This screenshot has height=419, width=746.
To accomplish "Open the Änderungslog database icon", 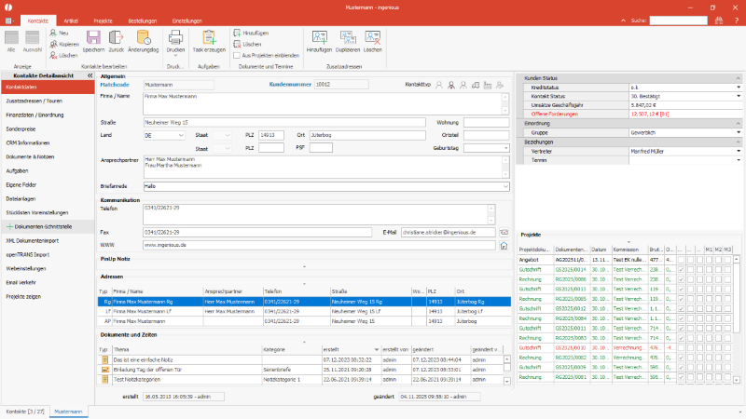I will pyautogui.click(x=144, y=38).
